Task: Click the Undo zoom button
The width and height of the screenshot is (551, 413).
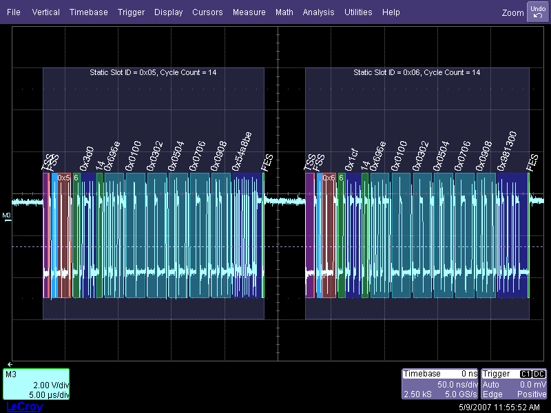Action: click(x=537, y=12)
